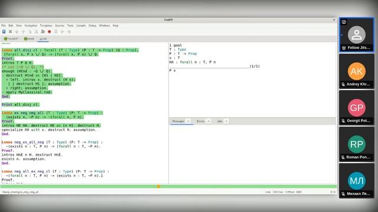
Task: Click the muted microphone icon on Roman Pon... tile
Action: [343, 157]
